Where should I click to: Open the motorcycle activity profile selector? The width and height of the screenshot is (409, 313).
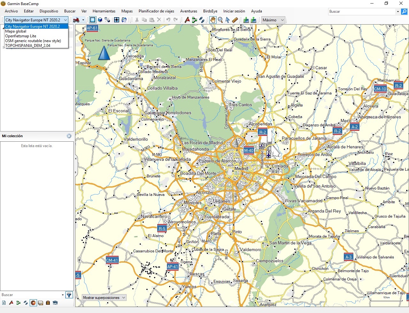[76, 20]
